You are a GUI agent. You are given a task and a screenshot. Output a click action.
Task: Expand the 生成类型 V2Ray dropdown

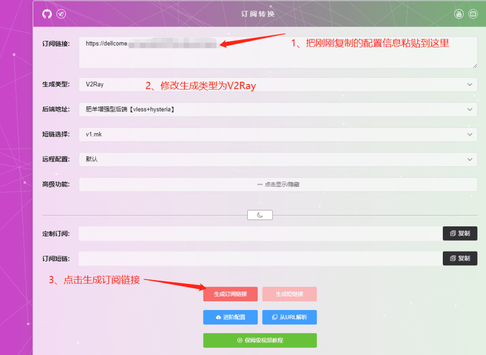pos(278,84)
